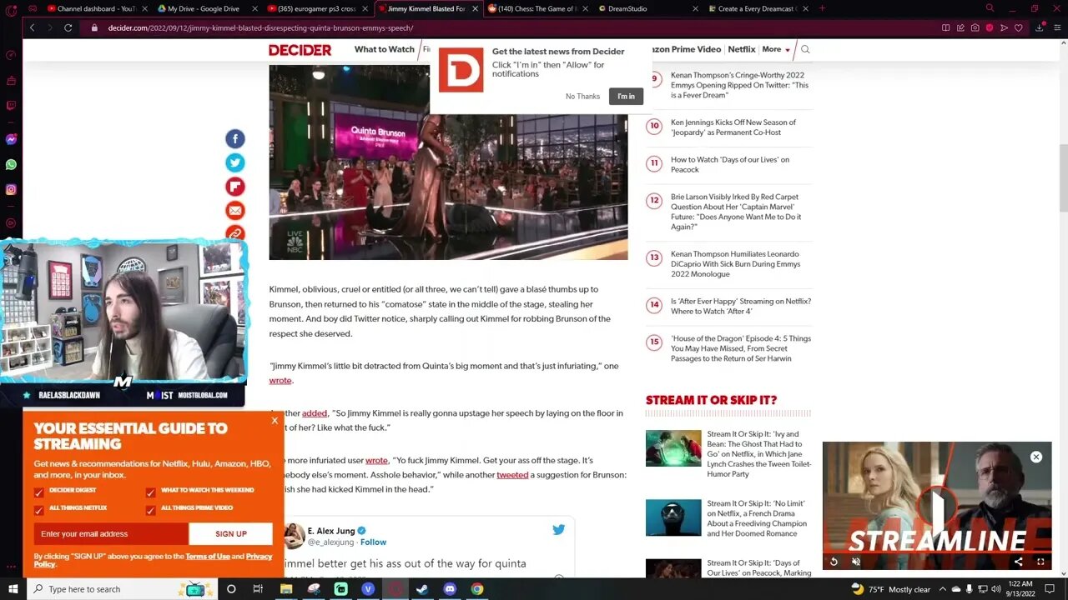This screenshot has width=1068, height=600.
Task: Reload the page in browser toolbar
Action: tap(68, 27)
